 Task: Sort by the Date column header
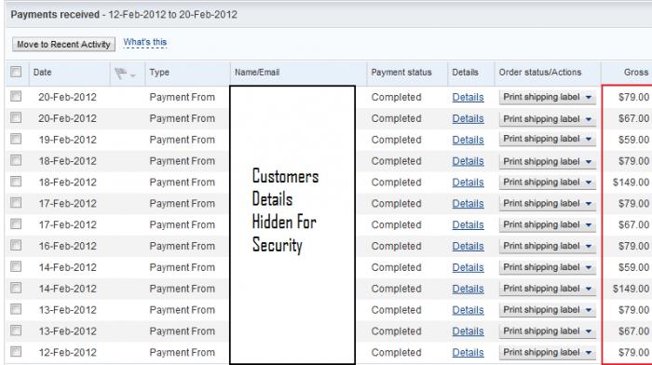[x=43, y=73]
